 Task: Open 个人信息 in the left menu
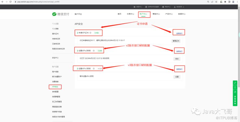(x=55, y=29)
